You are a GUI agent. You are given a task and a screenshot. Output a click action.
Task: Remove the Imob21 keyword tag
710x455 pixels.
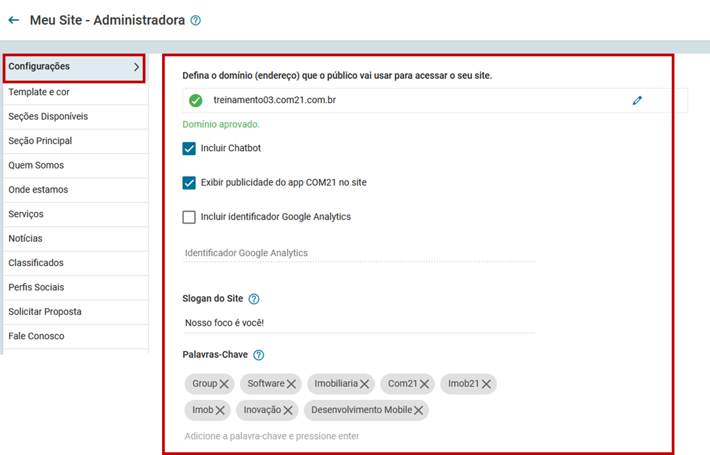click(x=486, y=384)
